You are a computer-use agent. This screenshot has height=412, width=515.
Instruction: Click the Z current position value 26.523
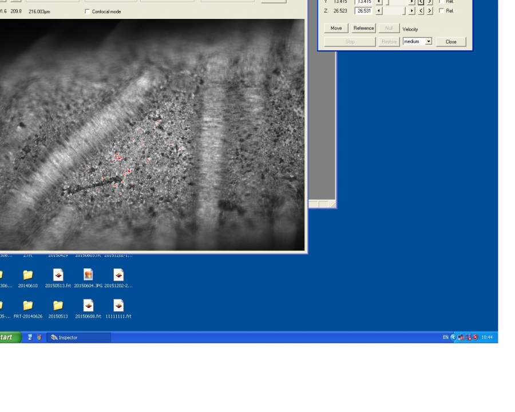coord(340,11)
